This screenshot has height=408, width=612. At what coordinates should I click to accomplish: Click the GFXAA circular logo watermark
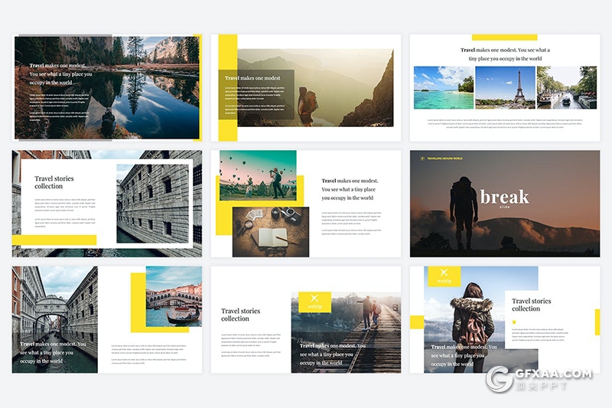click(x=500, y=379)
